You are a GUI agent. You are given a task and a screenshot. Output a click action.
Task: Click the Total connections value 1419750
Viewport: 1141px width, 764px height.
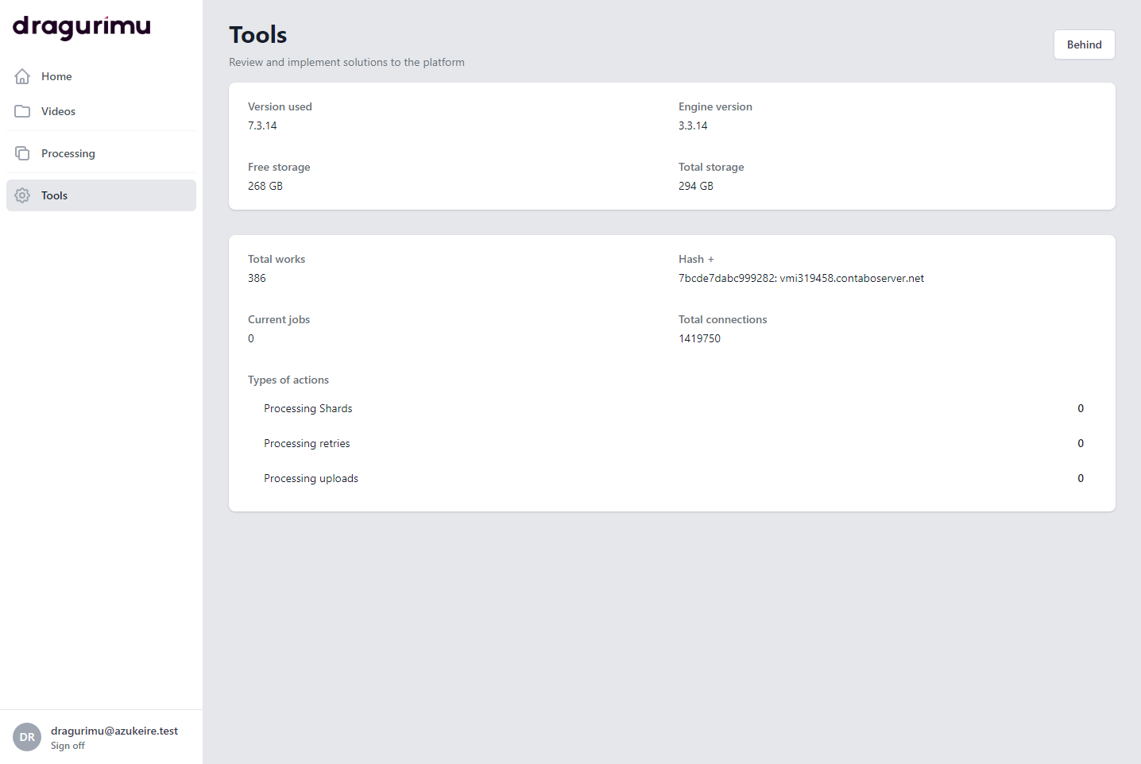tap(699, 338)
